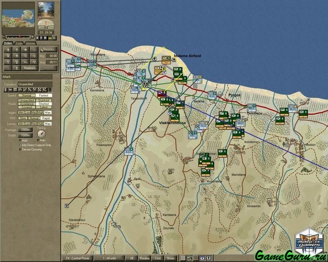Set Route to Covered
Image resolution: width=328 pixels, height=262 pixels.
[27, 107]
